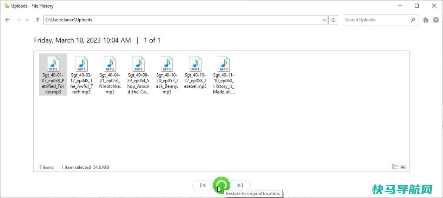Screen dimensions: 443x198
Task: Click the backup date 'Friday, March 10, 2023 10:04 AM'
Action: [x=82, y=40]
